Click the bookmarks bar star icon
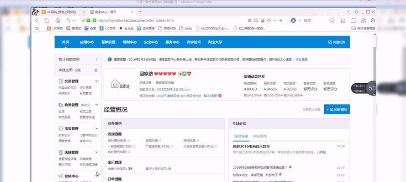The image size is (406, 182). point(37,28)
